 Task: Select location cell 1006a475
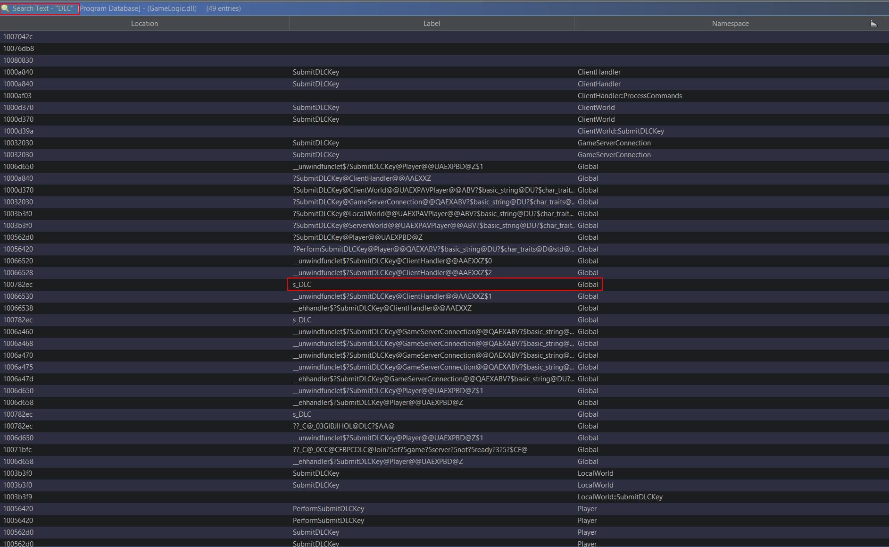(x=18, y=367)
